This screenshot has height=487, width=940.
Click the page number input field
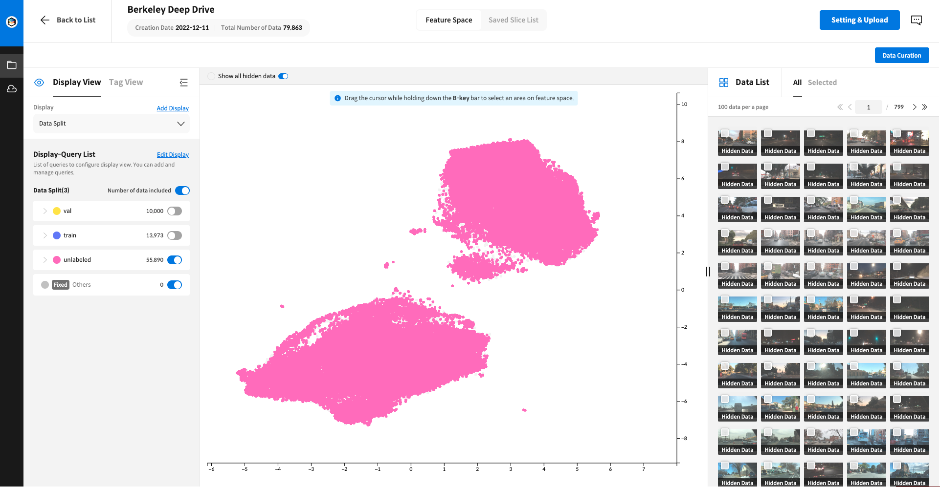[x=869, y=107]
